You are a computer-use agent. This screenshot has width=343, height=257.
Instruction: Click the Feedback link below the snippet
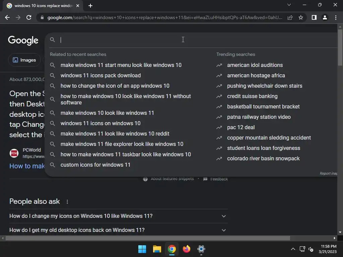click(x=216, y=179)
